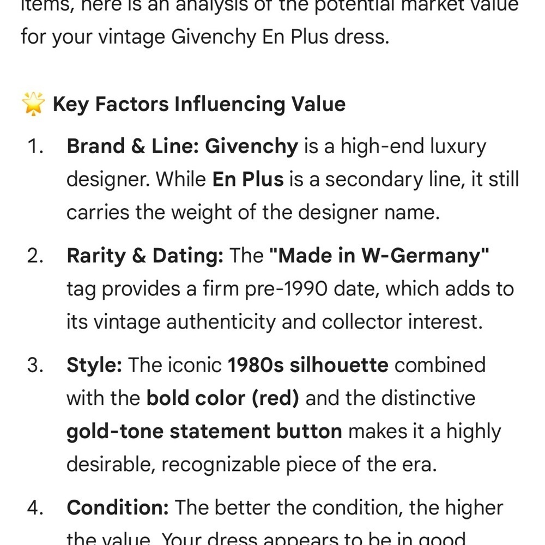The width and height of the screenshot is (545, 545).
Task: Click list number 2 marker
Action: [x=35, y=256]
